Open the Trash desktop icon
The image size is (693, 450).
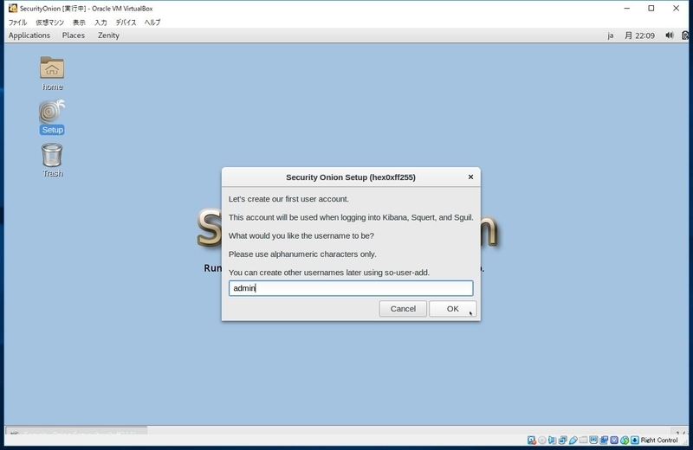tap(52, 155)
